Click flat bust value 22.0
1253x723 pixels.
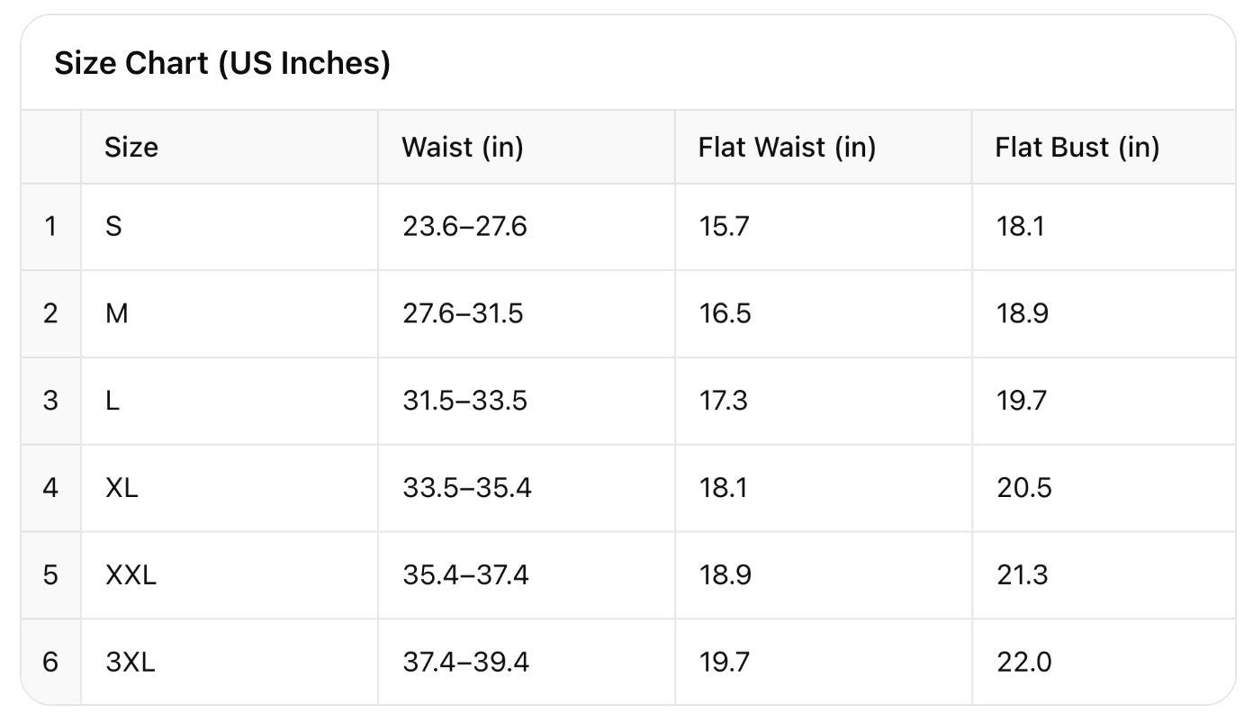[1023, 662]
